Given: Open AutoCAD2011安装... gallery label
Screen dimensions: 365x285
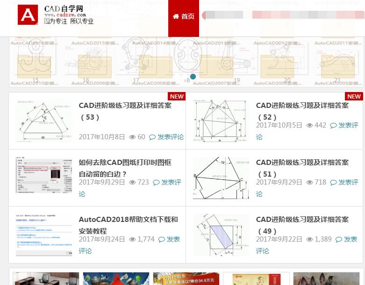Looking at the screenshot, I should click(x=338, y=43).
